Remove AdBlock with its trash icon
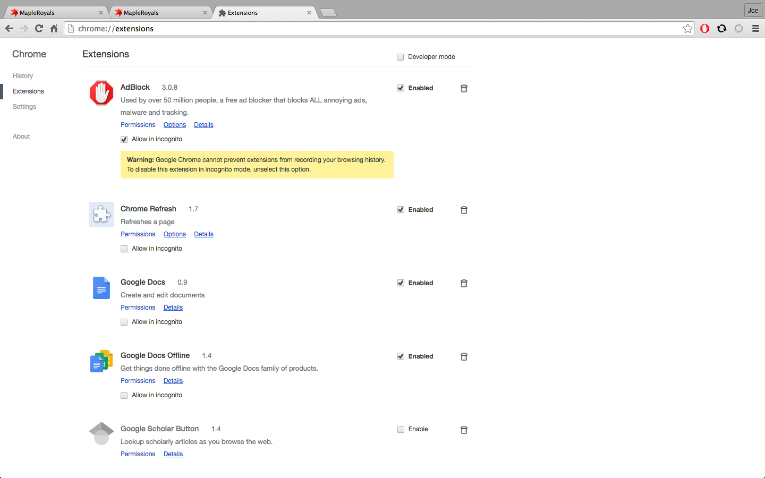This screenshot has height=478, width=765. coord(464,88)
